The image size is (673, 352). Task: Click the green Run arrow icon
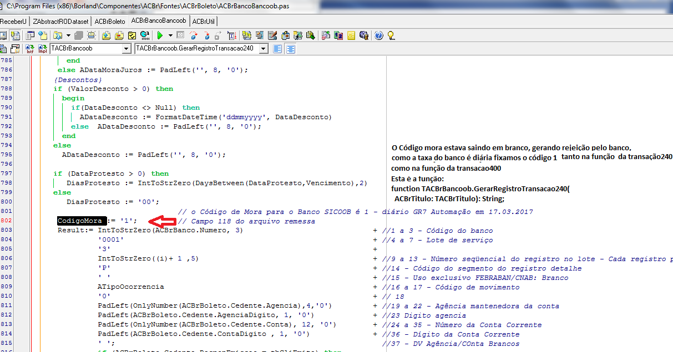(160, 35)
